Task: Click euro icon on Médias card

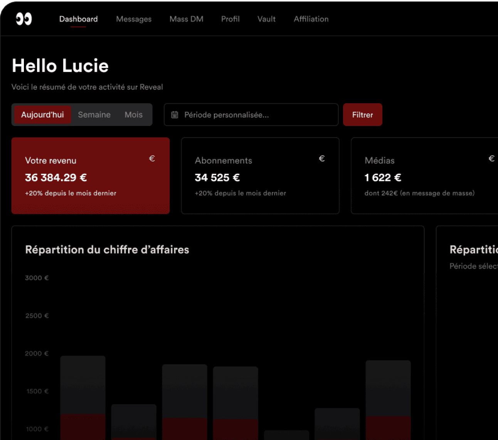Action: click(x=491, y=159)
